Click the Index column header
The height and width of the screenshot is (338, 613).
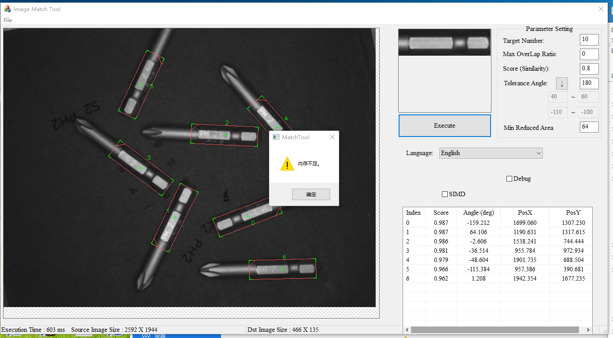[x=414, y=213]
